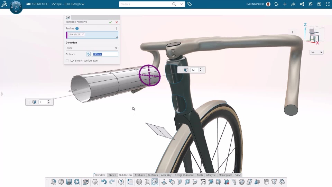Viewport: 332px width, 187px height.
Task: Click the Save icon in toolbar
Action: point(69,182)
